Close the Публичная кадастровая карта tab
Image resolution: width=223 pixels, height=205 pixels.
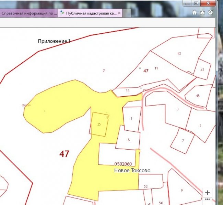click(119, 13)
